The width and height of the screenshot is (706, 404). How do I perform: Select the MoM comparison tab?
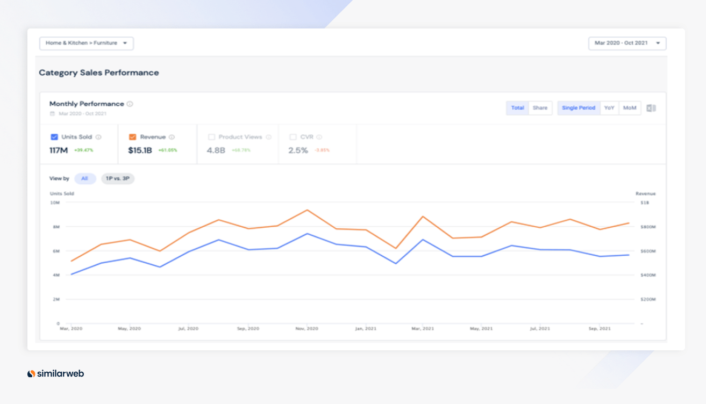pyautogui.click(x=630, y=108)
